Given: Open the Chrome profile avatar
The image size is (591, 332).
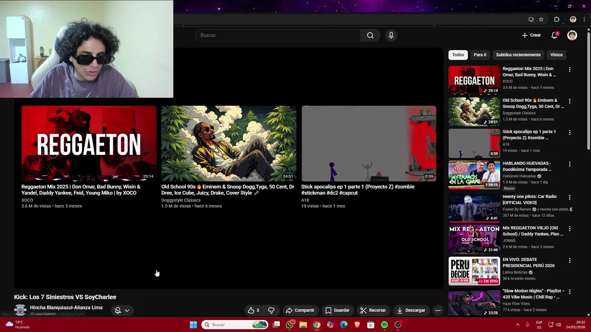Looking at the screenshot, I should (573, 19).
